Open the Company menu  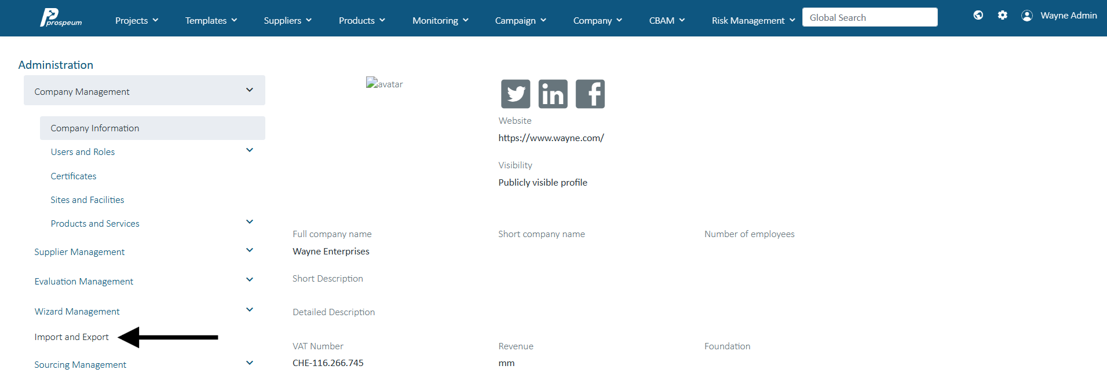tap(598, 20)
